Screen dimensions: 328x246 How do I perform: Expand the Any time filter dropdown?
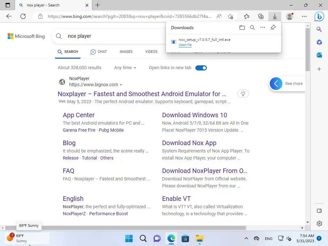pos(125,68)
